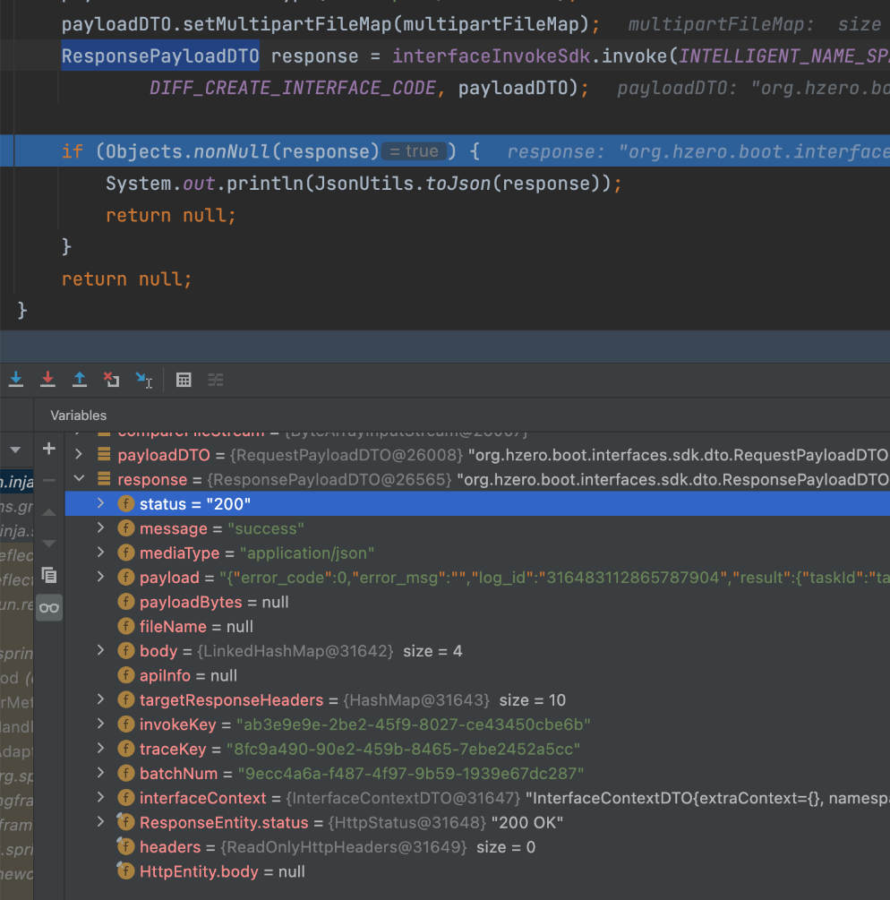890x900 pixels.
Task: Click the '200 OK' ResponseEntity status value
Action: pyautogui.click(x=527, y=822)
